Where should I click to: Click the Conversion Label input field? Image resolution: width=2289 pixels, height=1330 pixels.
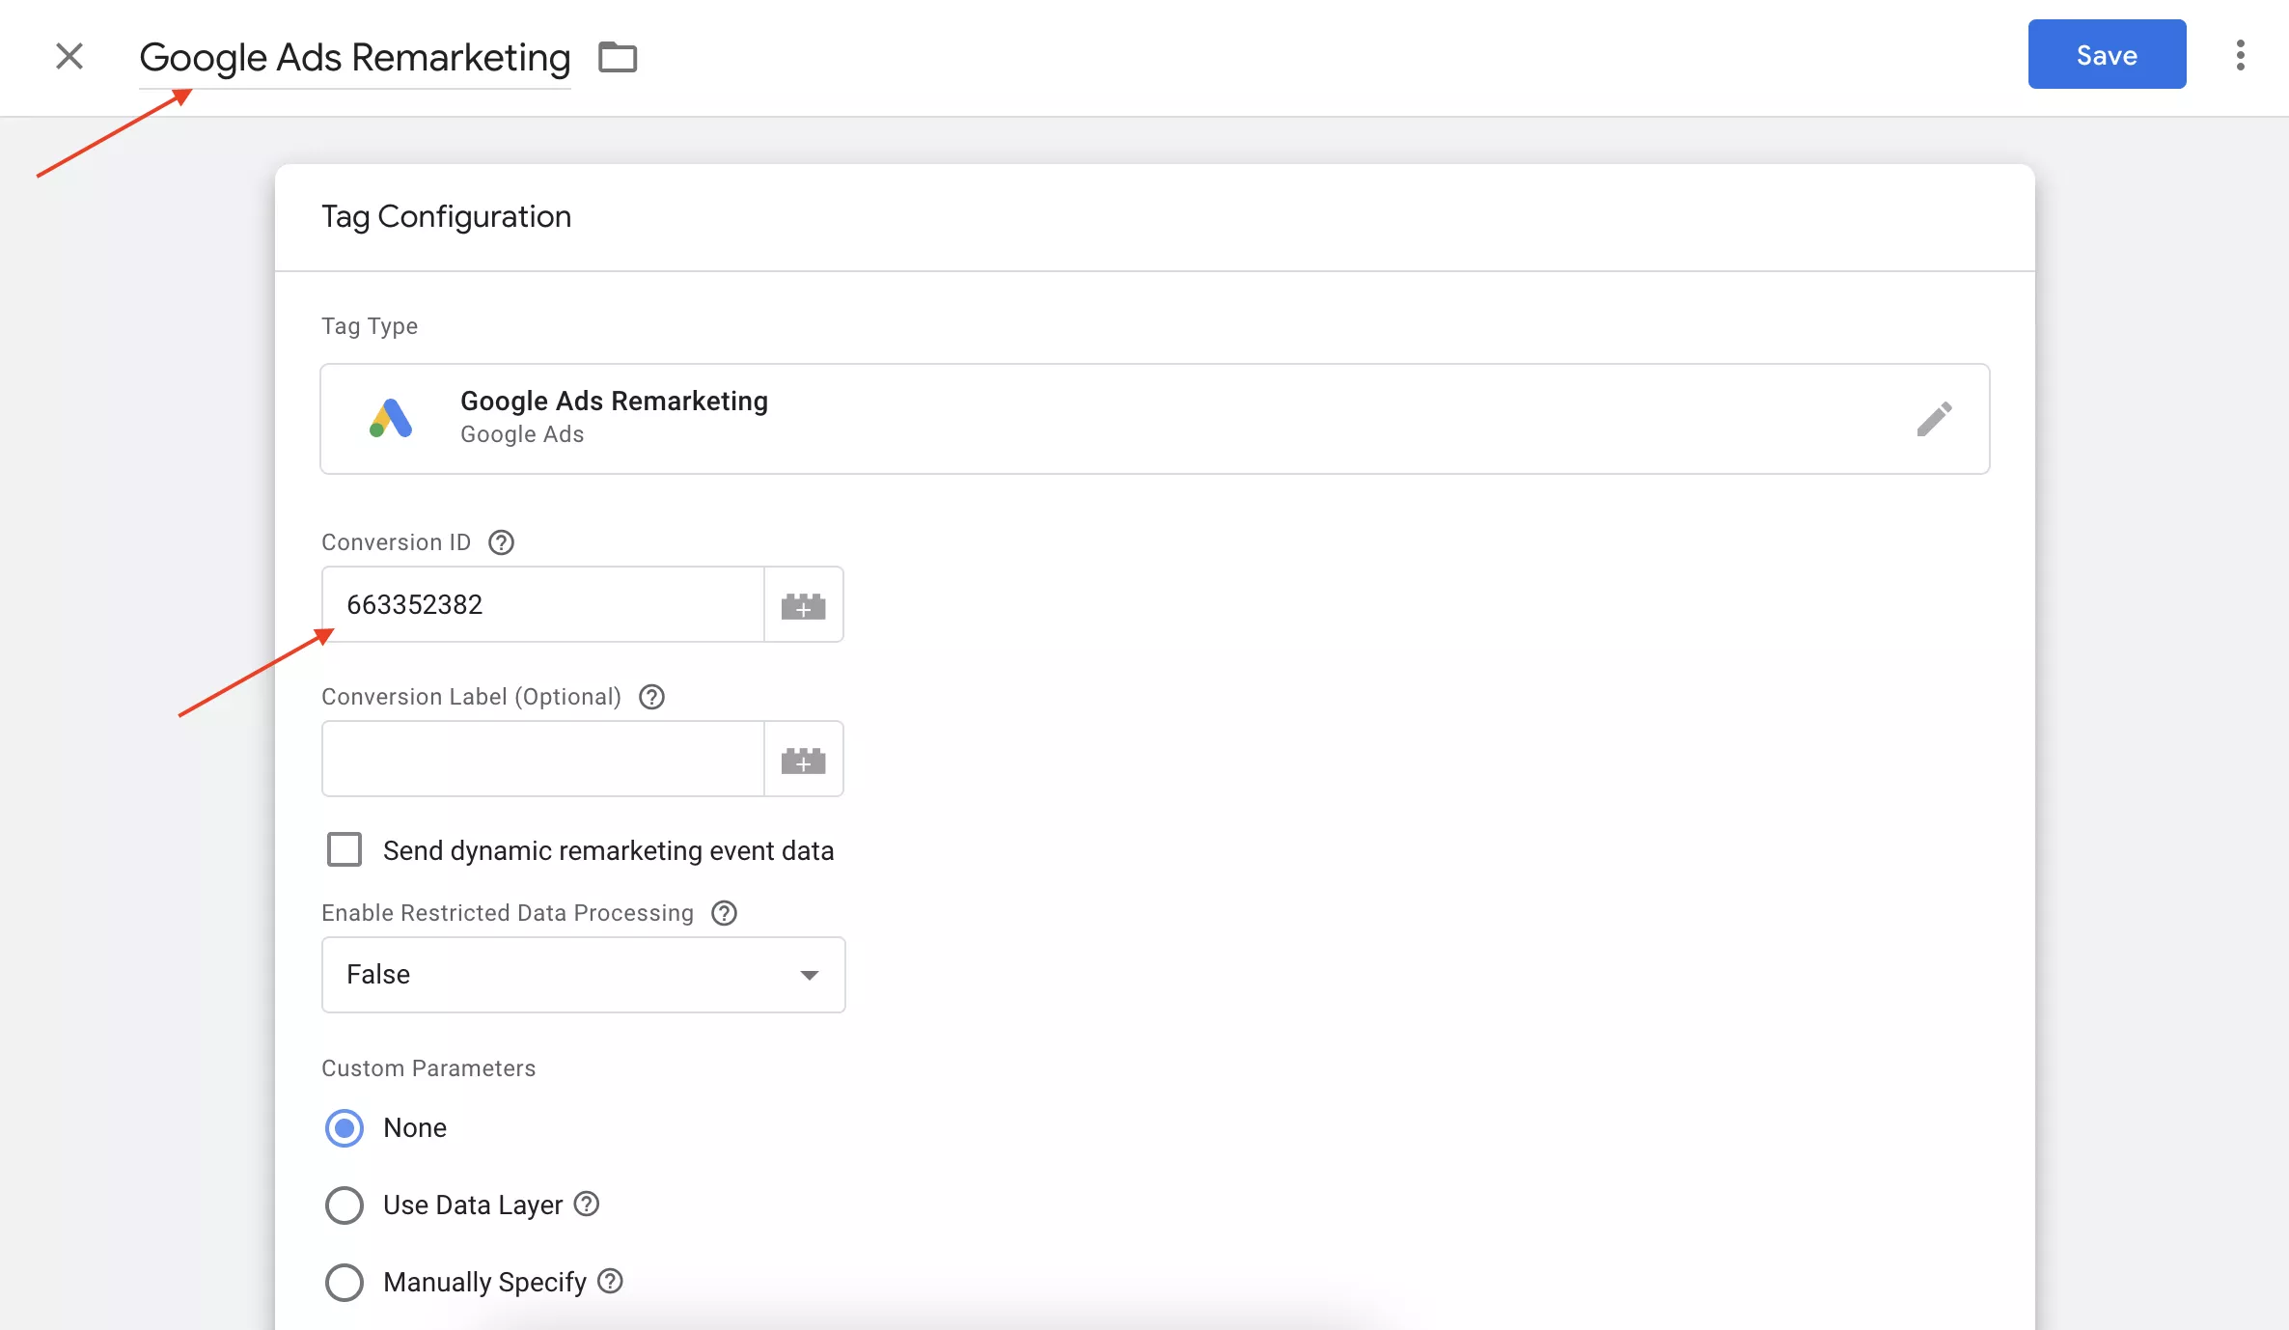click(x=543, y=759)
